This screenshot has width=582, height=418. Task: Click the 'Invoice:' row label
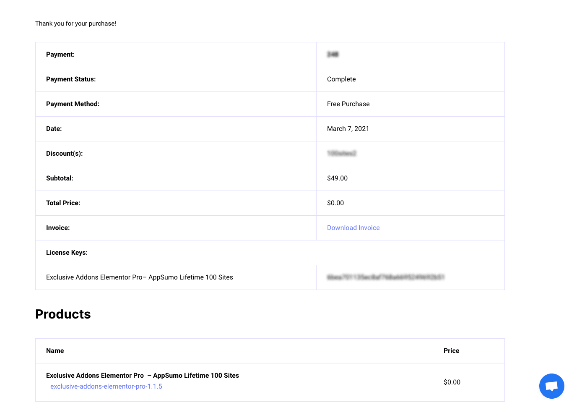(x=58, y=228)
